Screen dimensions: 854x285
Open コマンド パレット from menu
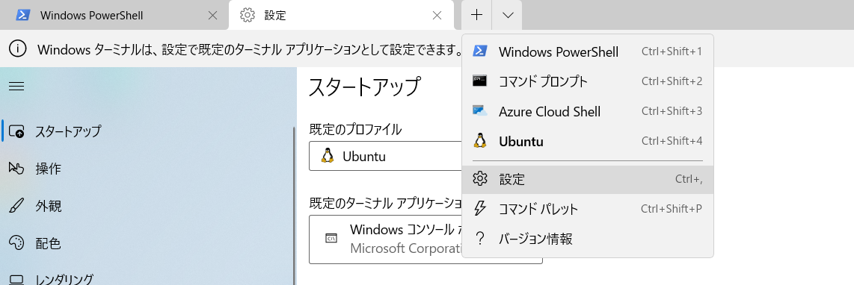[x=587, y=209]
